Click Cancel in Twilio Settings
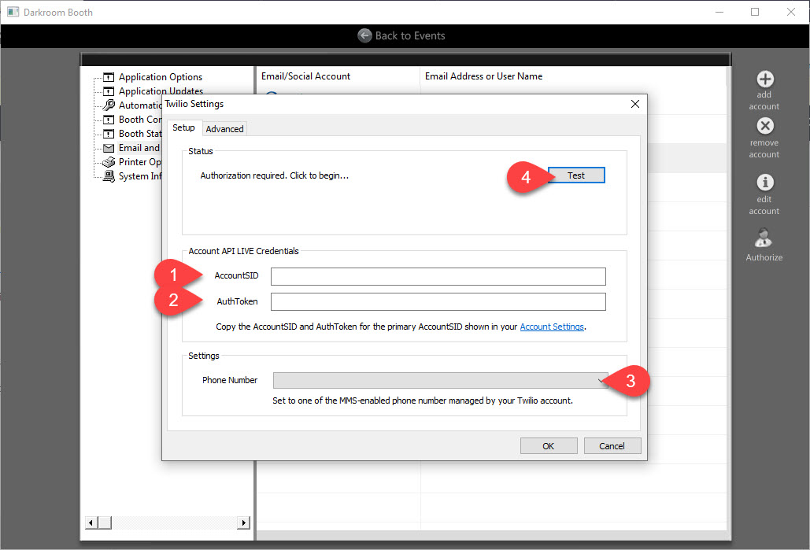 coord(612,446)
